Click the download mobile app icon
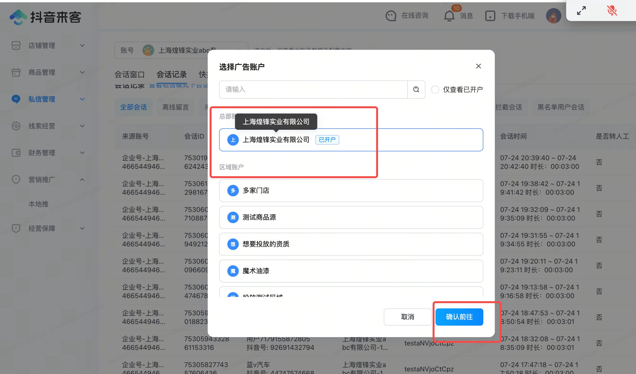The height and width of the screenshot is (374, 636). point(490,16)
